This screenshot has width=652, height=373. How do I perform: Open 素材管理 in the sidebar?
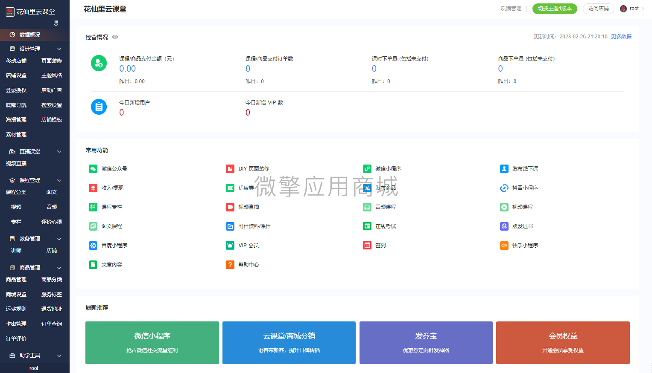tap(16, 135)
